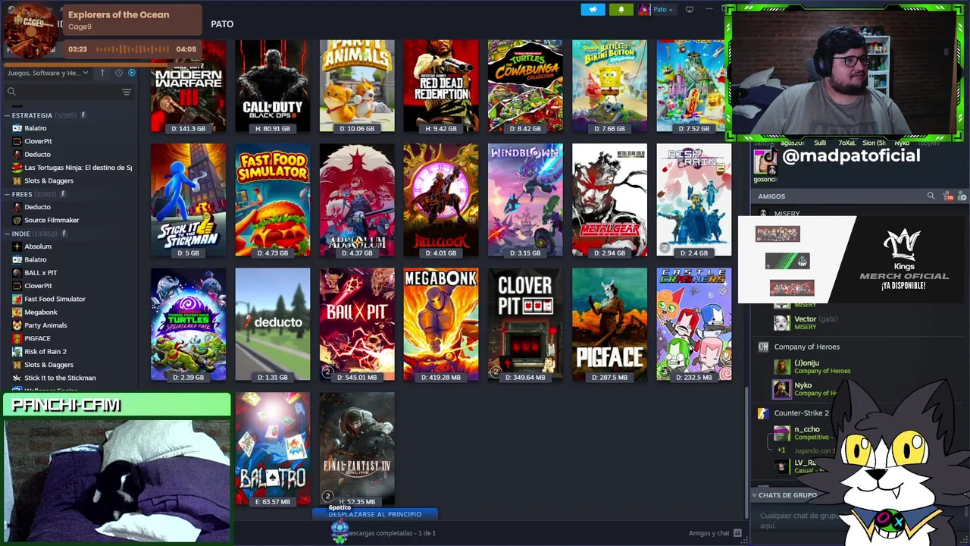Open the Juegos, Software y He... filter dropdown
Viewport: 970px width, 546px height.
point(48,73)
